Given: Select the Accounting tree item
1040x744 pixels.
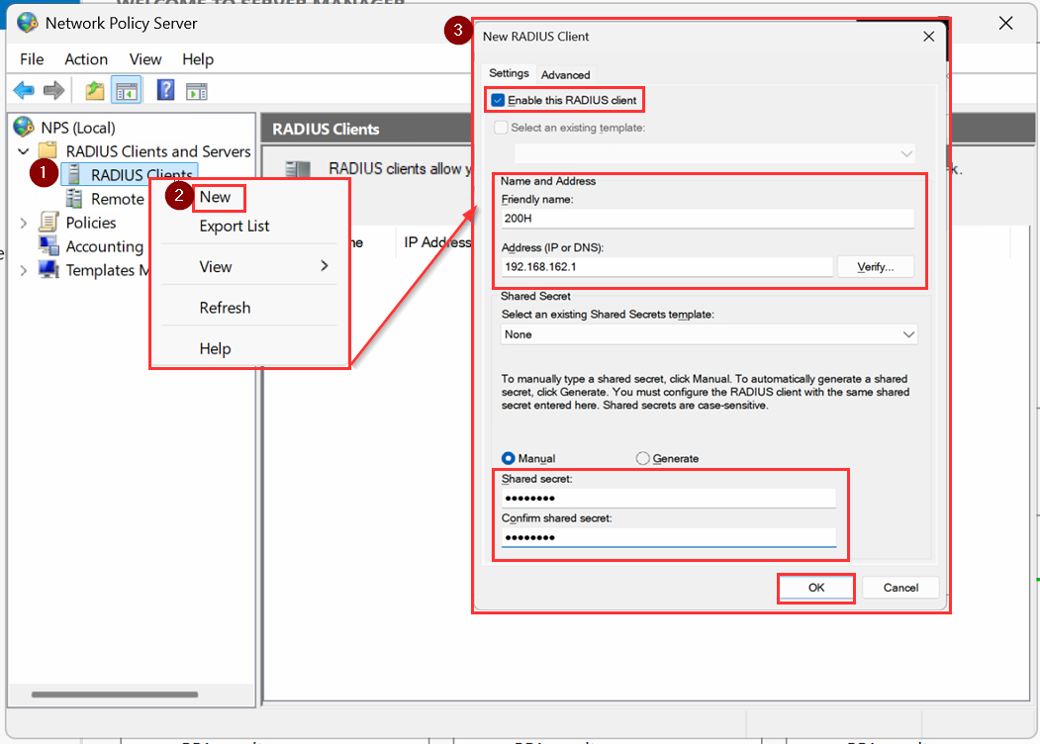Looking at the screenshot, I should pyautogui.click(x=104, y=246).
